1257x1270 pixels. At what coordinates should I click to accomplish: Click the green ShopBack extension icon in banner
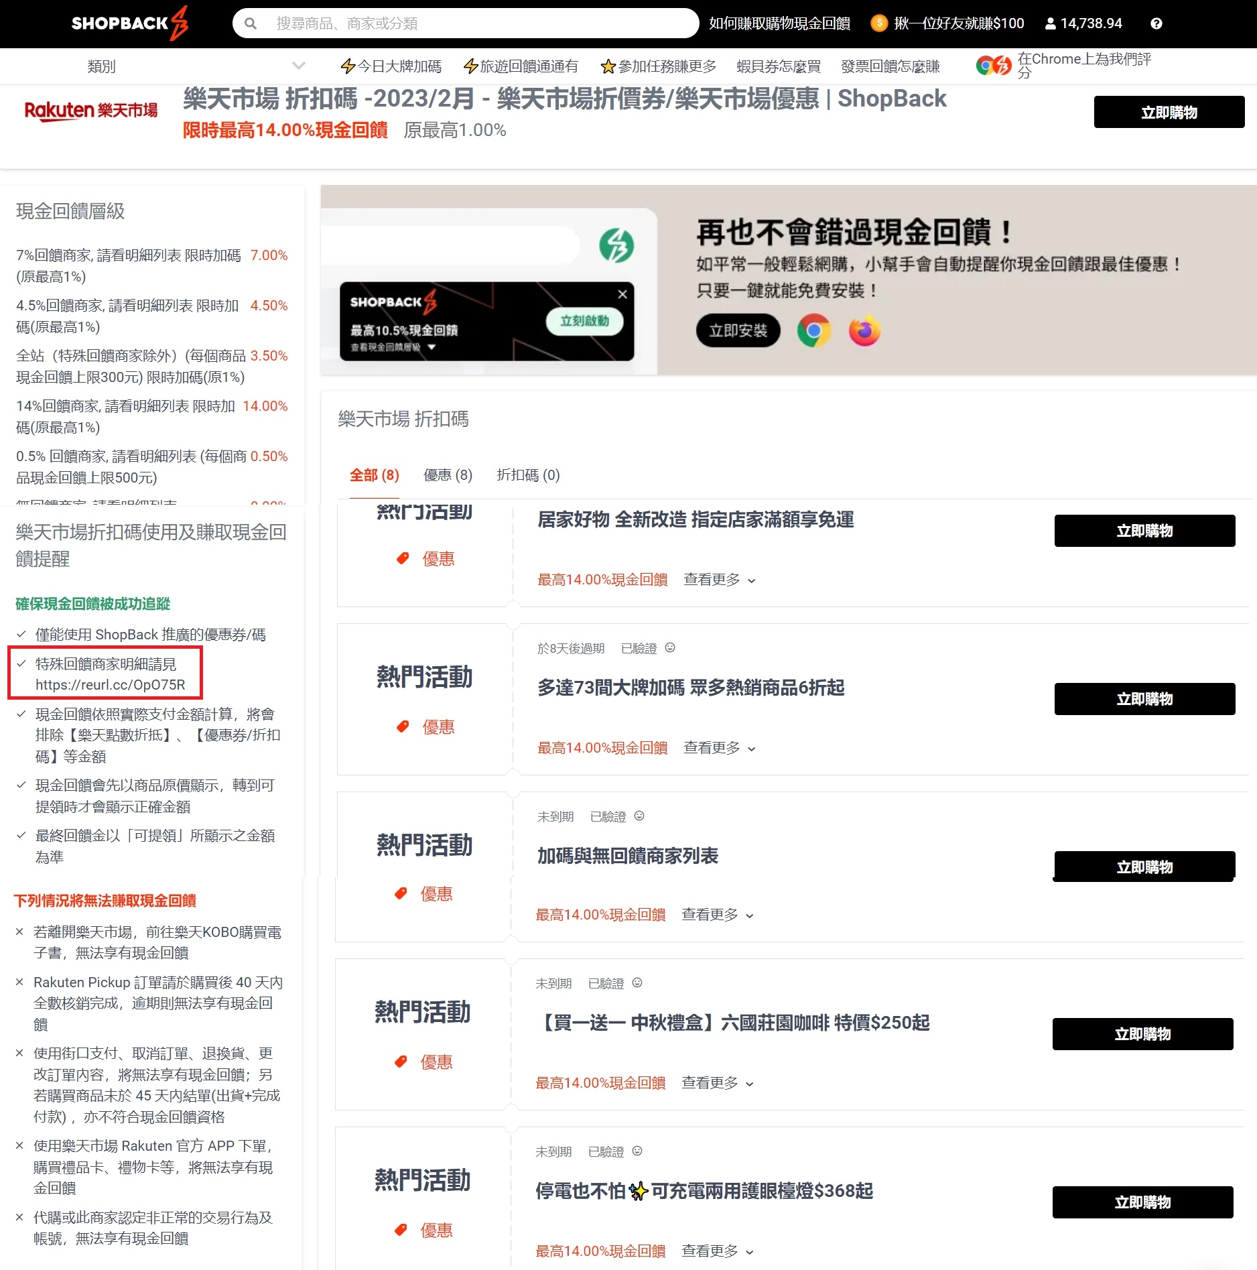616,245
